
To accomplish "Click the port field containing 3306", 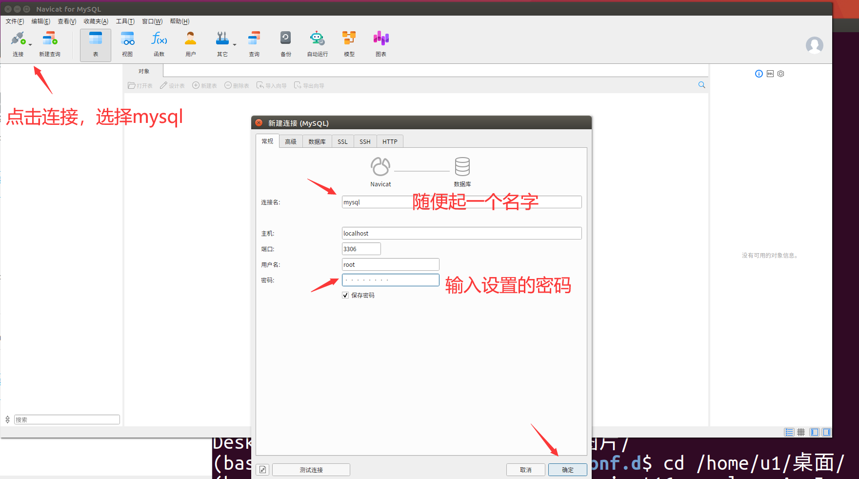I will coord(361,249).
